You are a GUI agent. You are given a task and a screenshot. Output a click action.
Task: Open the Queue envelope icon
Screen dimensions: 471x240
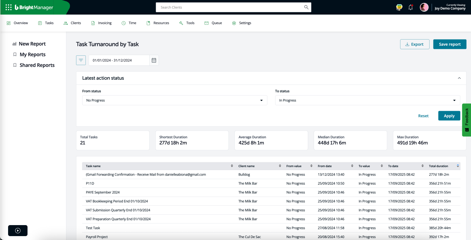tap(206, 23)
